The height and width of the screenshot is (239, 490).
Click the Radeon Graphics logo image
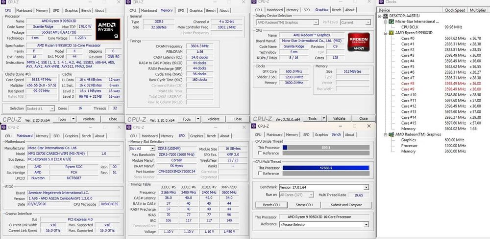tap(359, 42)
